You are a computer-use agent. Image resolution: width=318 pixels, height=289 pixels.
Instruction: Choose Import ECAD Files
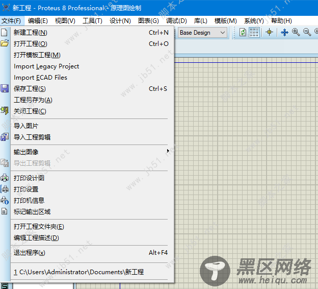[x=92, y=78]
